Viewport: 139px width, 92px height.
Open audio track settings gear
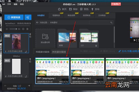click(23, 29)
